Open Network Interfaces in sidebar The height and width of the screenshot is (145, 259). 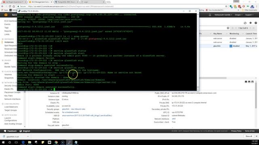coord(13,99)
